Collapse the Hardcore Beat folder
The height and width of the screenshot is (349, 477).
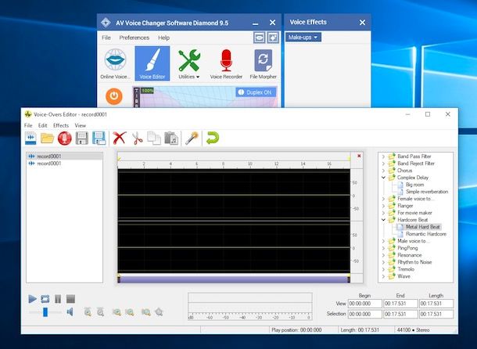pos(383,220)
